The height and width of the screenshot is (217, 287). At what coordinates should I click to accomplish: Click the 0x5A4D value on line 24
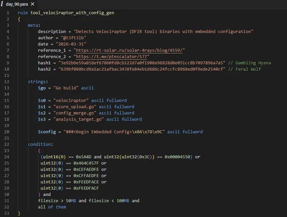pyautogui.click(x=84, y=157)
